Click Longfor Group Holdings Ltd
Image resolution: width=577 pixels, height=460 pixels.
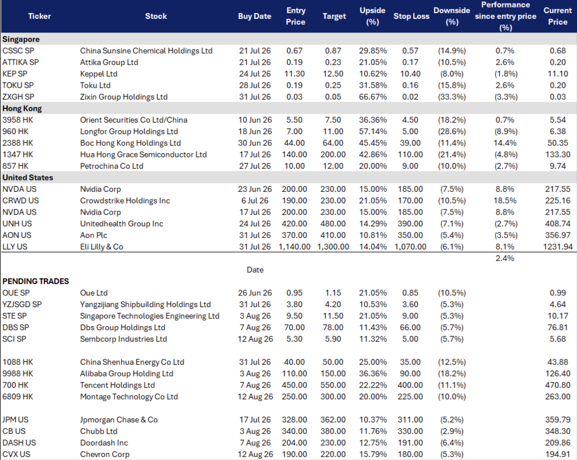click(x=129, y=131)
